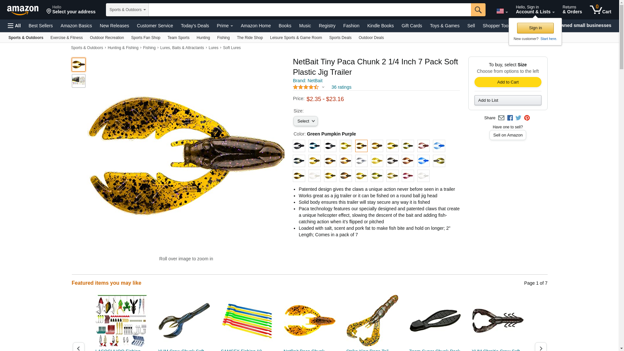Expand the star ratings breakdown chevron

[x=323, y=87]
